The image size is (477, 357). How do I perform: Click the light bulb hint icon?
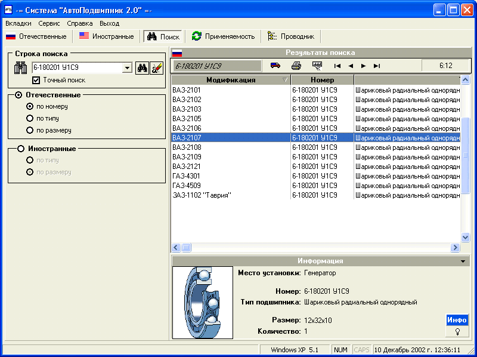point(457,331)
